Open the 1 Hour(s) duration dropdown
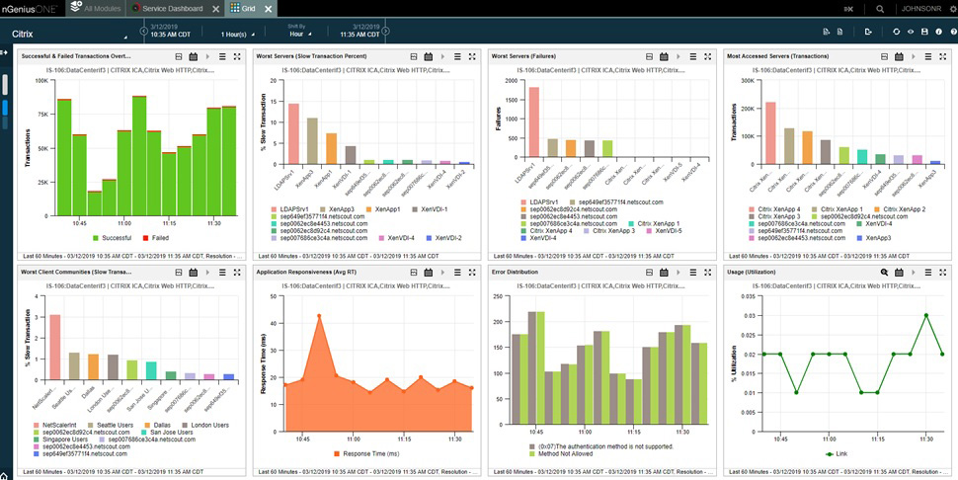Viewport: 958px width, 480px height. pyautogui.click(x=237, y=35)
